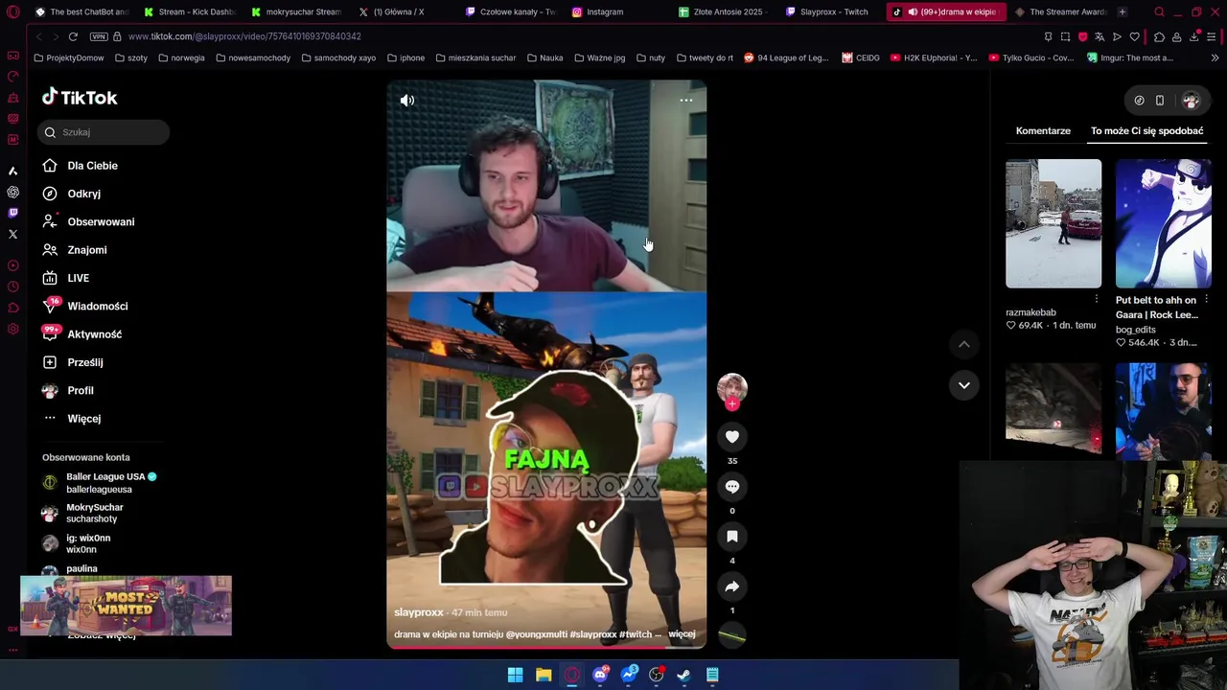Open OBS Studio from taskbar

point(657,675)
